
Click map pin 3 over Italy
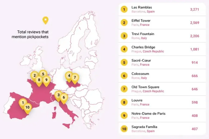[x=59, y=95]
